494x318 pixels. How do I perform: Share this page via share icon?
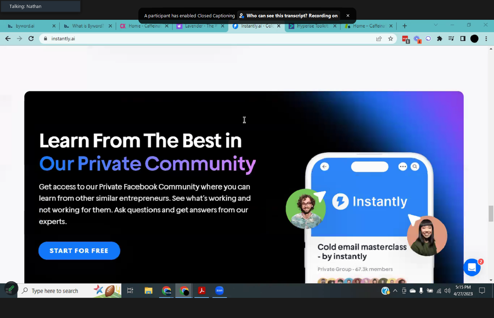click(x=379, y=39)
